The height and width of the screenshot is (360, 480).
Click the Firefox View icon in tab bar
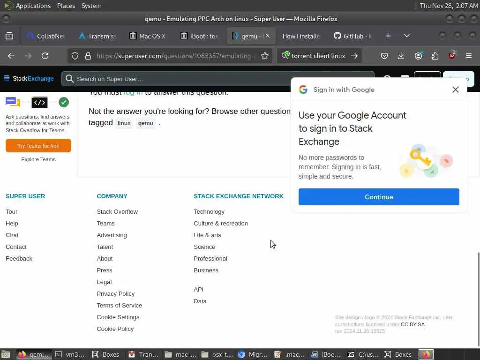click(9, 36)
